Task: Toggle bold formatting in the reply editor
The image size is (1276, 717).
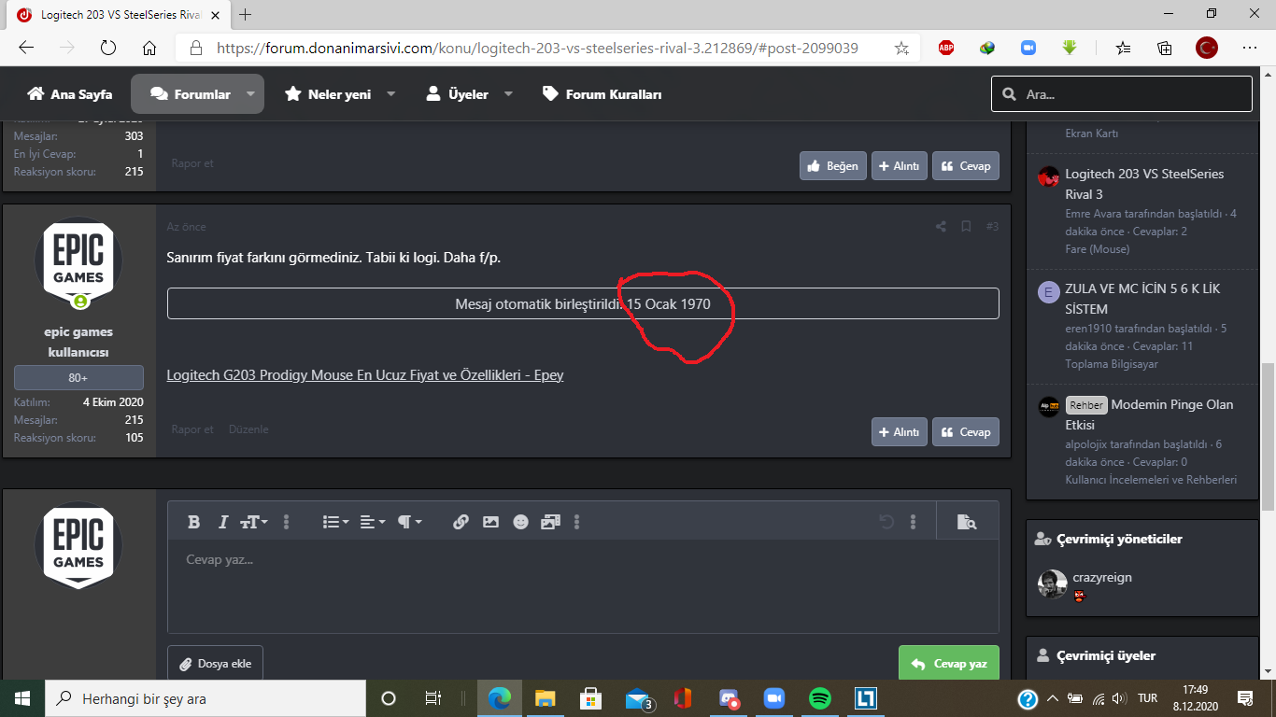Action: pos(193,522)
